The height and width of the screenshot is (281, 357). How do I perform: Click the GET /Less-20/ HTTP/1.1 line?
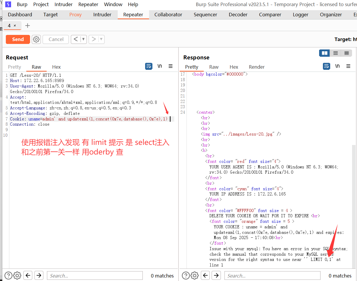coord(36,75)
